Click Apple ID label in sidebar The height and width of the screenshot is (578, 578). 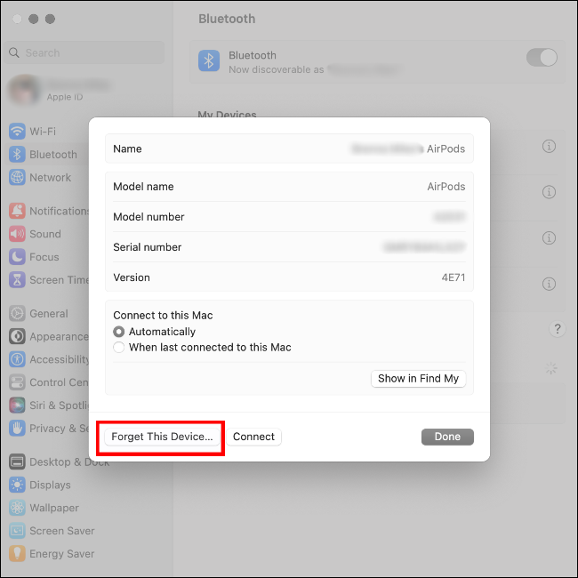click(x=65, y=97)
